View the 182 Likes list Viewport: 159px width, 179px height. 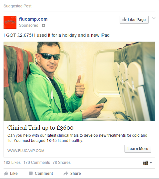click(12, 162)
